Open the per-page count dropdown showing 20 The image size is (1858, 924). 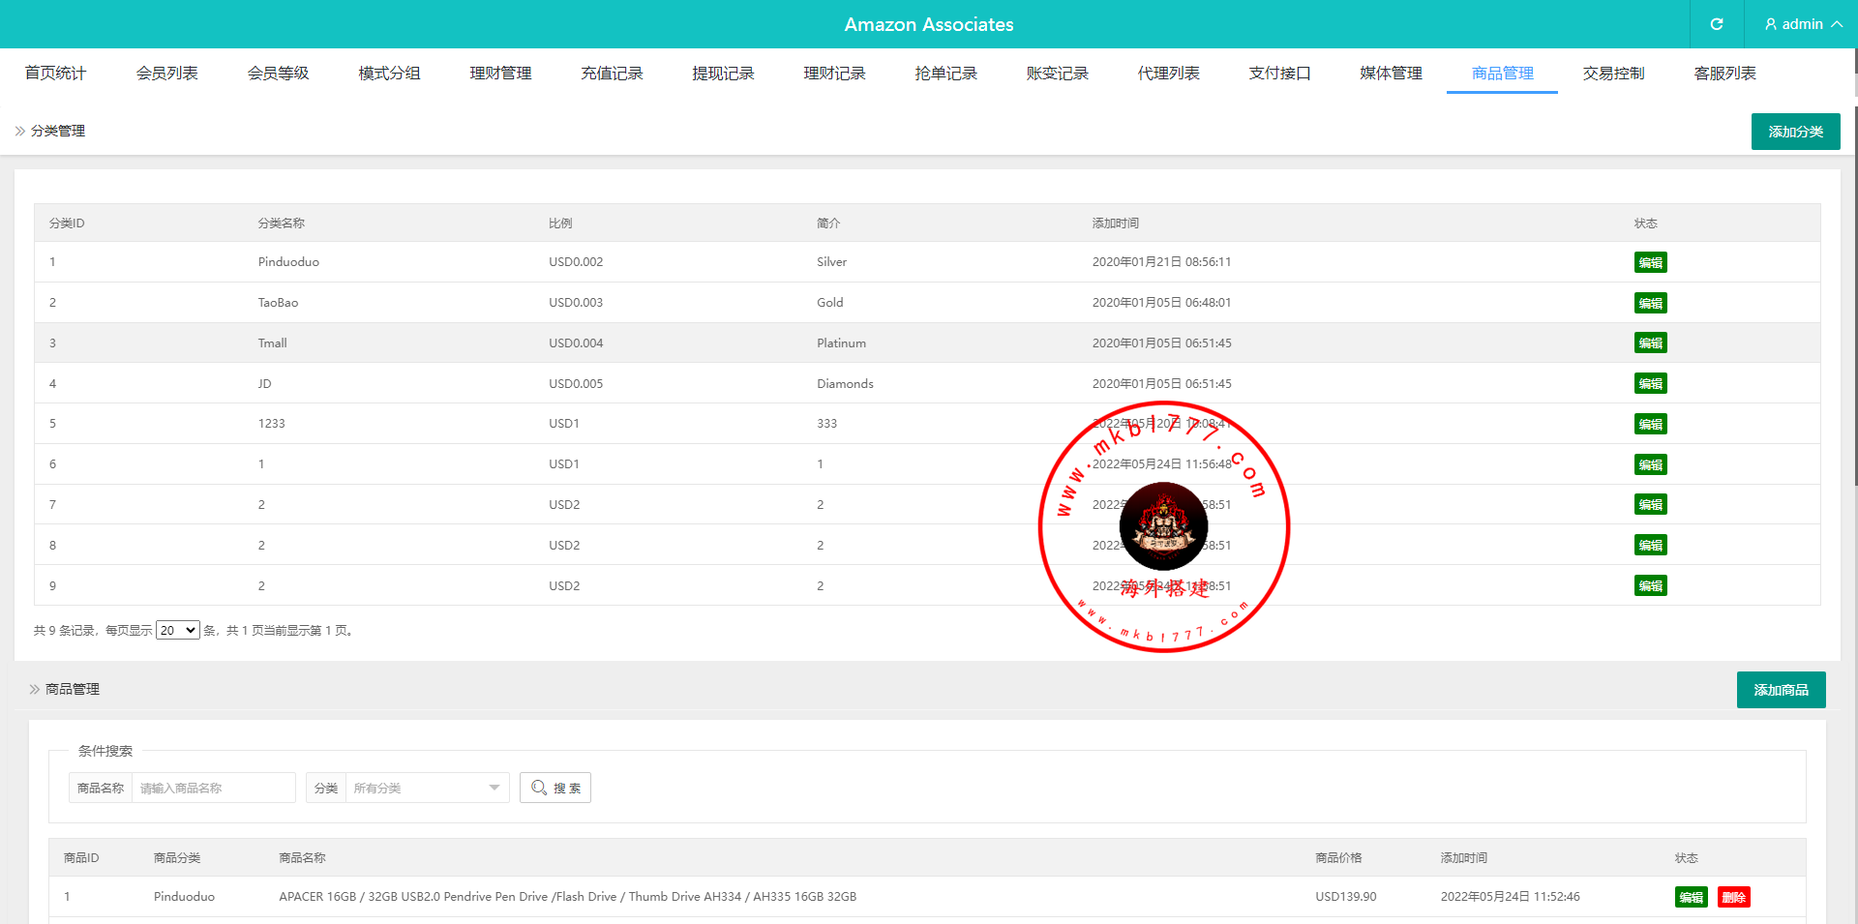[178, 630]
